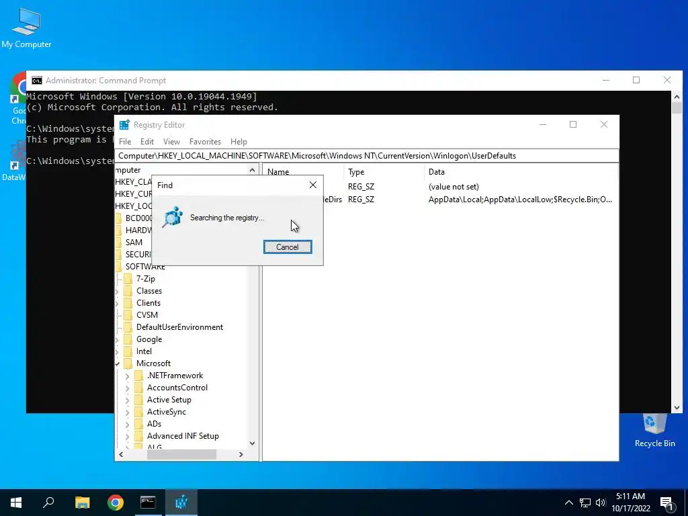Click the Command Prompt title bar icon
This screenshot has height=516, width=688.
(37, 81)
